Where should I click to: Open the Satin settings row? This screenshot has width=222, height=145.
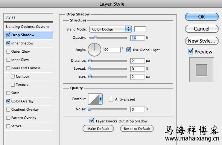pyautogui.click(x=28, y=93)
